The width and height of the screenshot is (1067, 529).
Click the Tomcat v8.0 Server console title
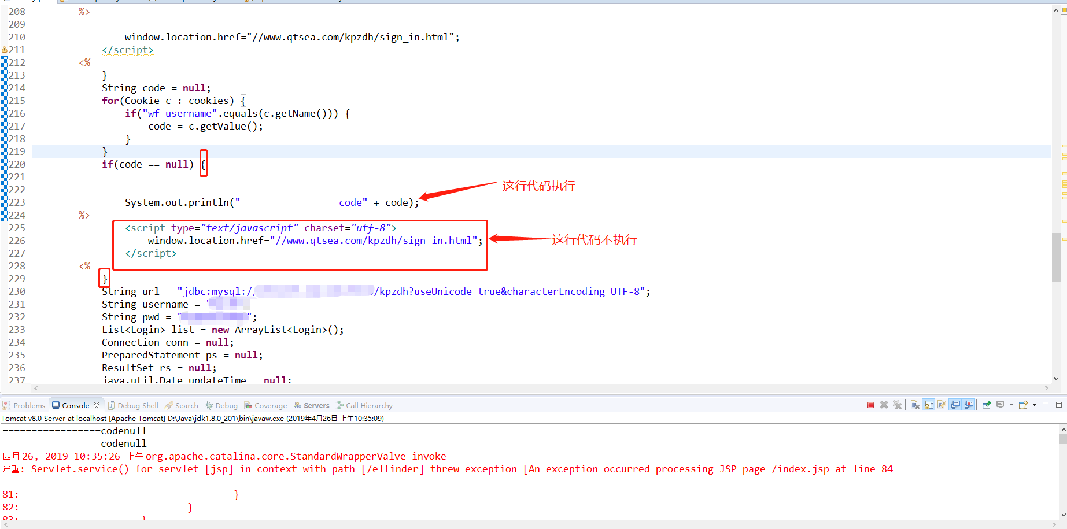click(x=193, y=419)
